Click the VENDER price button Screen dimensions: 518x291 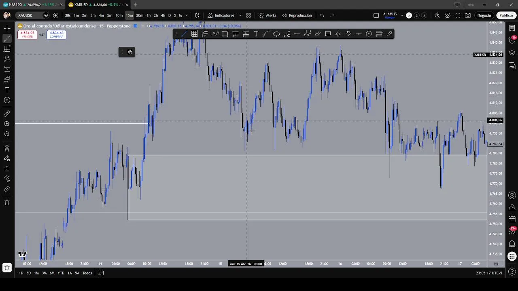coord(28,35)
